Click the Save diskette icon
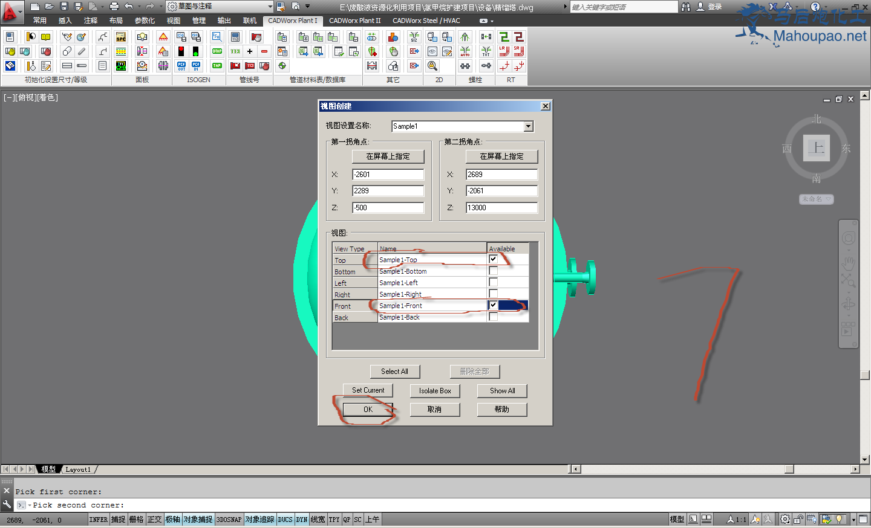The width and height of the screenshot is (871, 528). [64, 7]
